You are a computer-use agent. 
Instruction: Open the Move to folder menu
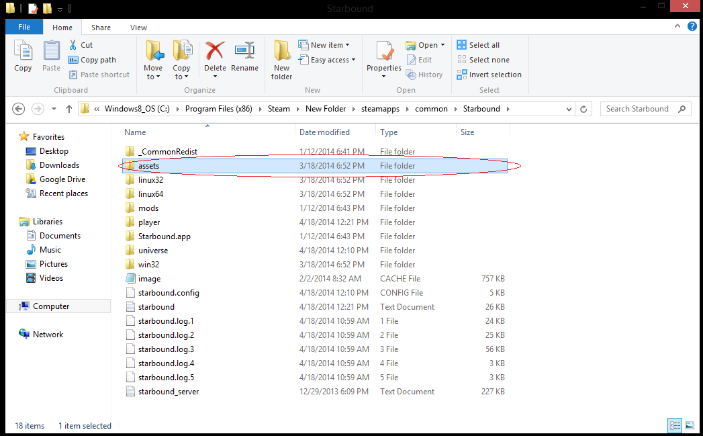tap(153, 60)
